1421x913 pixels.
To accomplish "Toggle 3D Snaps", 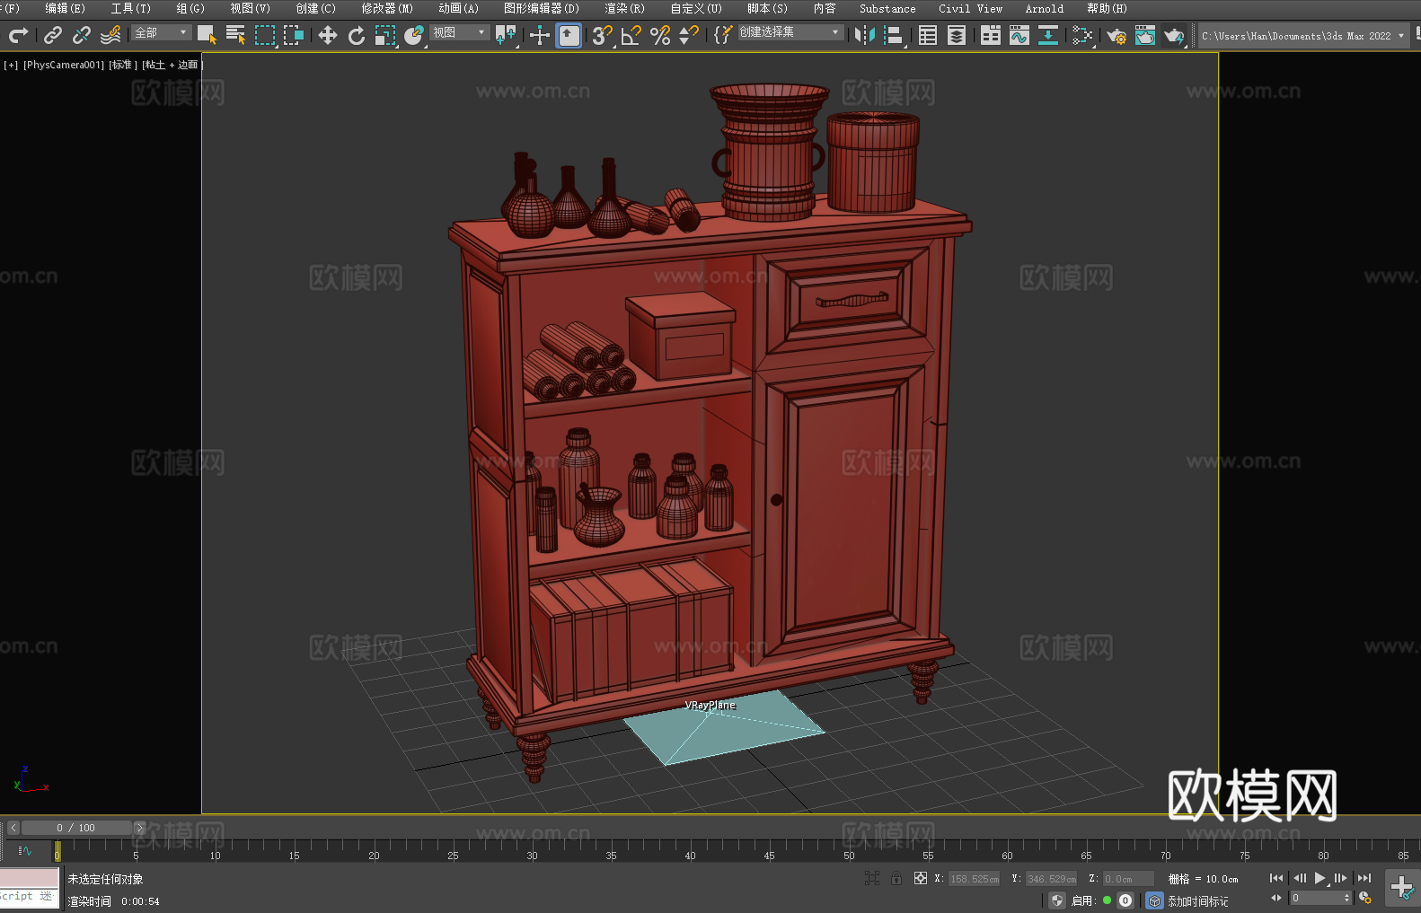I will [x=603, y=35].
